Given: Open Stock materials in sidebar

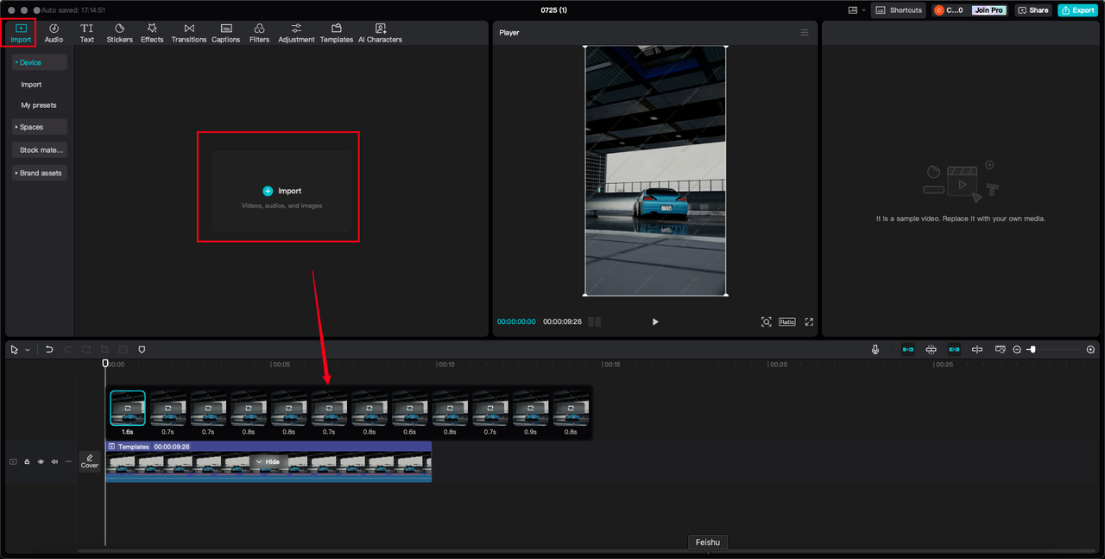Looking at the screenshot, I should [40, 150].
